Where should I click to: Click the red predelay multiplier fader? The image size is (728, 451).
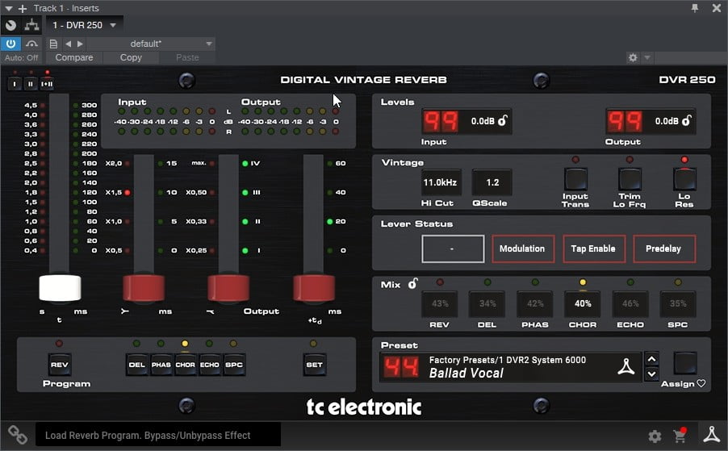click(144, 288)
